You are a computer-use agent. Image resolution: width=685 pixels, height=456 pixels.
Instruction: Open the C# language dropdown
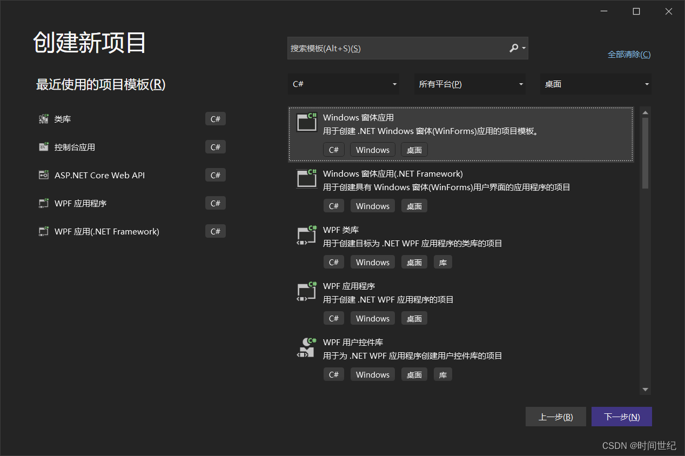point(344,84)
